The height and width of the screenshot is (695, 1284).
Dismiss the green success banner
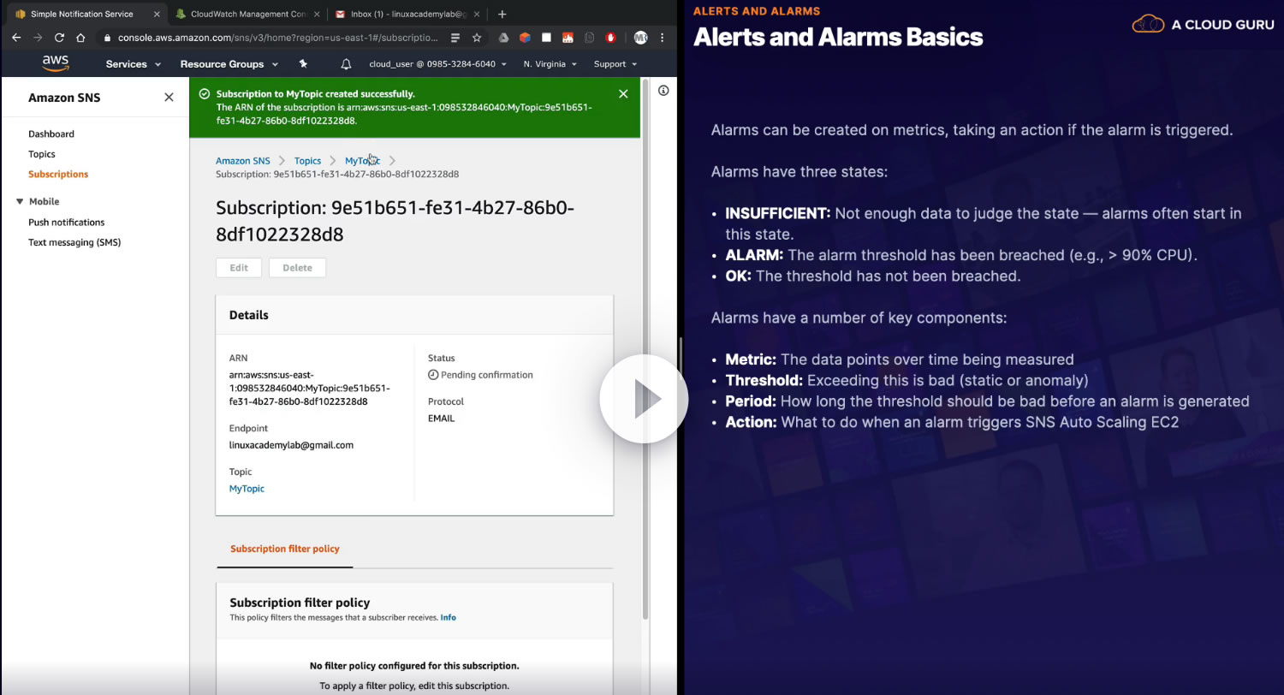point(623,93)
